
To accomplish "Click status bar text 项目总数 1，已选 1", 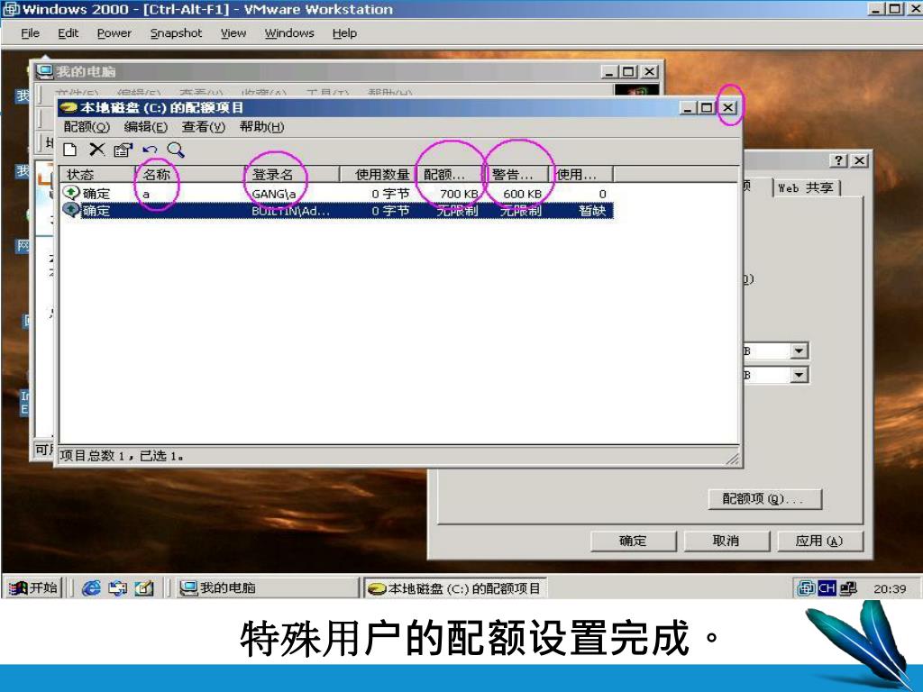I will click(122, 455).
